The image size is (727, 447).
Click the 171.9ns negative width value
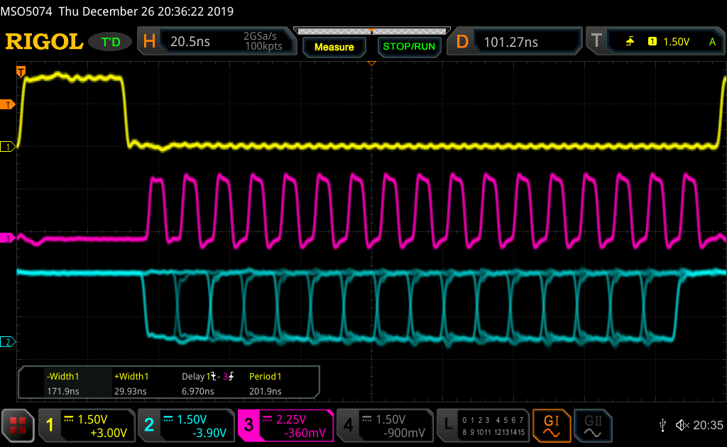[63, 392]
